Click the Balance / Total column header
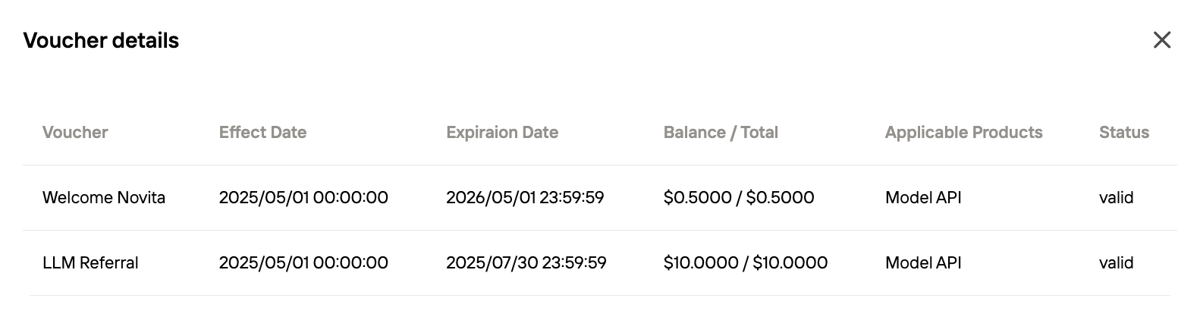The image size is (1200, 317). click(721, 133)
